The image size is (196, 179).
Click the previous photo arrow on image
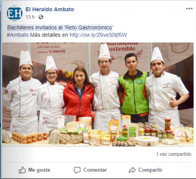click(x=19, y=89)
